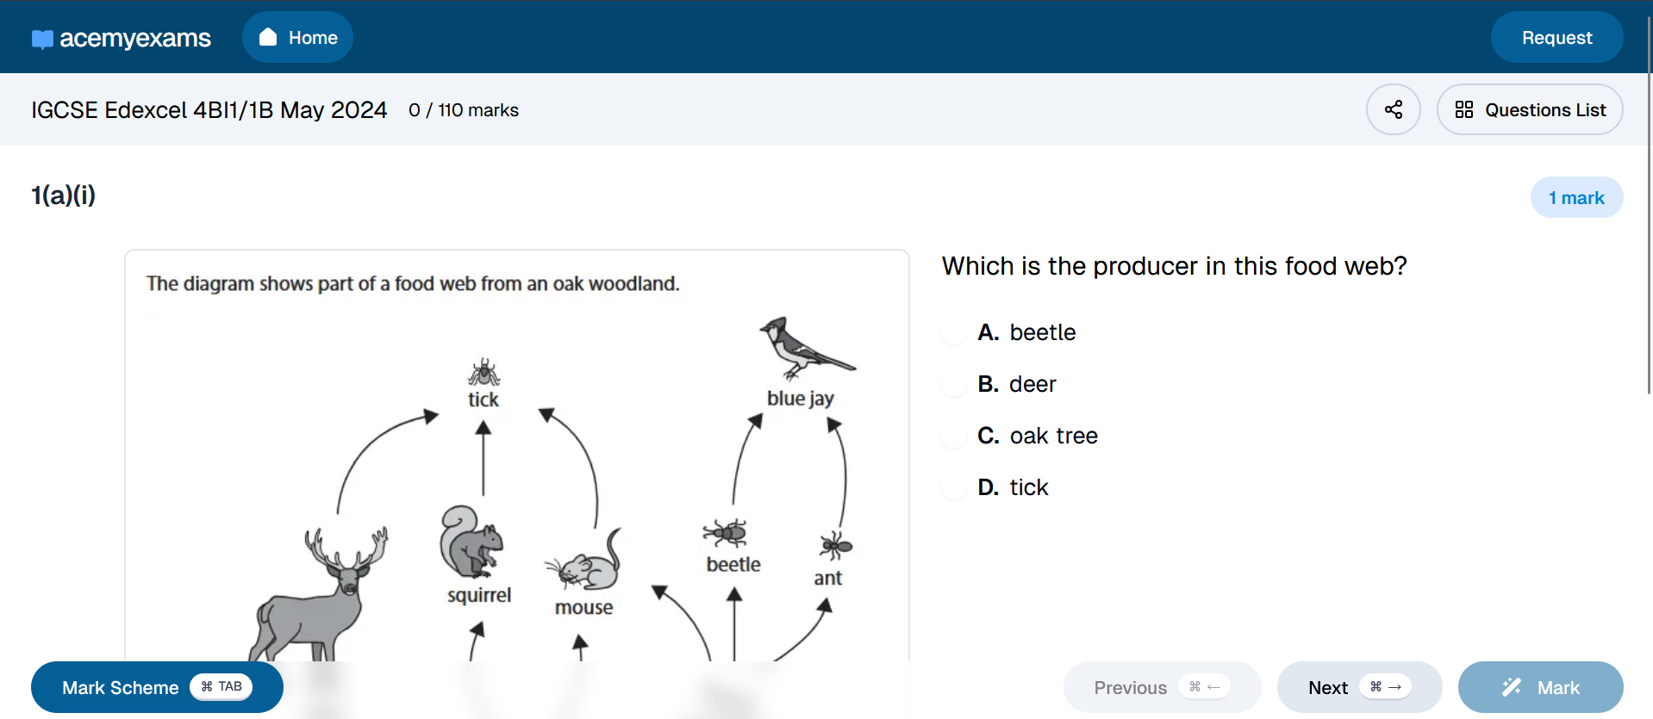The width and height of the screenshot is (1653, 719).
Task: Click the page vertical scrollbar
Action: coord(1648,215)
